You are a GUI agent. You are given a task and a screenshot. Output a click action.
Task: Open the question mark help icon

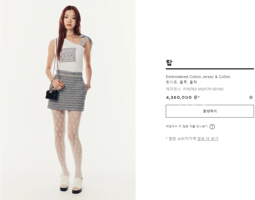(212, 127)
